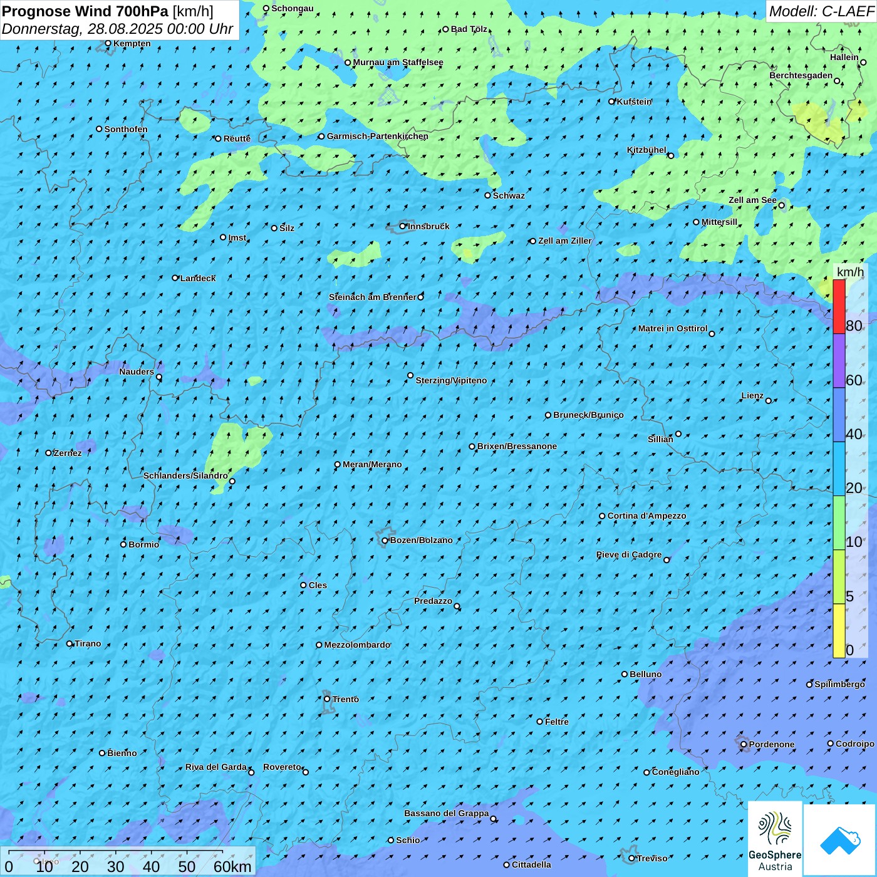Click the Pordenone city label
This screenshot has width=877, height=877.
pyautogui.click(x=772, y=744)
